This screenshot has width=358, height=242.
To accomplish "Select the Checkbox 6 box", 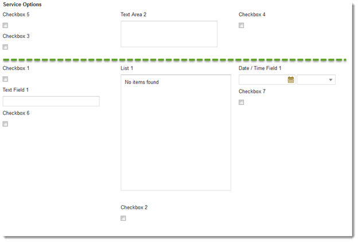I will click(x=5, y=124).
